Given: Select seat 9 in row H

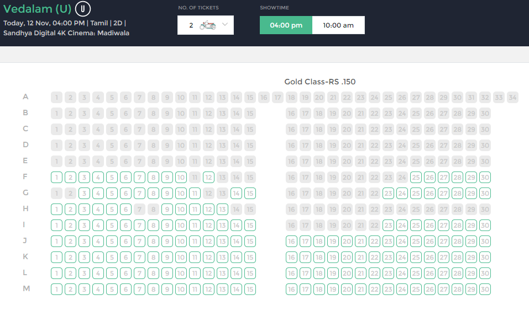Looking at the screenshot, I should click(x=167, y=210).
